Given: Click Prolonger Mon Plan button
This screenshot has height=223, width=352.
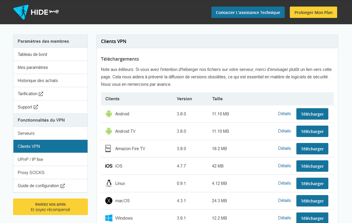Looking at the screenshot, I should pos(313,12).
